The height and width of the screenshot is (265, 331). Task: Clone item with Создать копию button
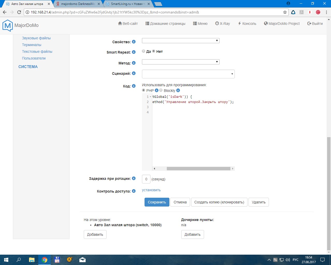219,202
